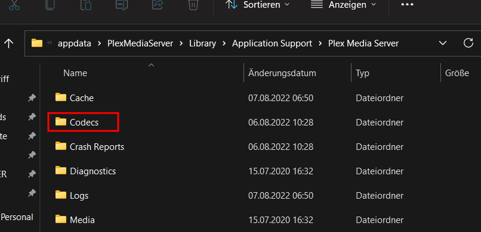Viewport: 481px width, 232px height.
Task: Navigate to PlexMediaServer in the breadcrumb
Action: (x=140, y=43)
